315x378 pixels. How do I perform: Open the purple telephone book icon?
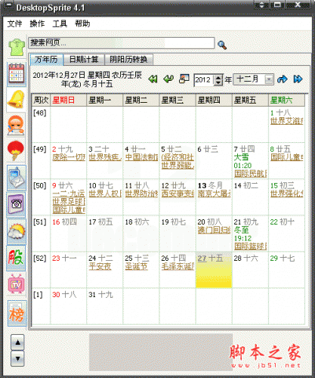(17, 204)
